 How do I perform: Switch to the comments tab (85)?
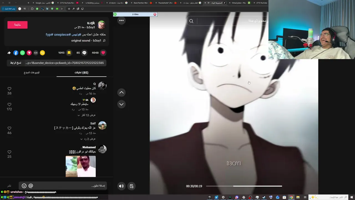point(81,72)
